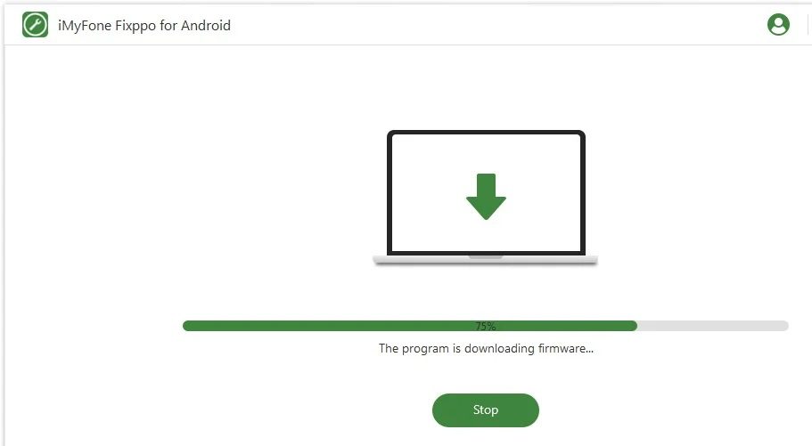
Task: Click the 'iMyFone Fixppo for Android' title text
Action: pos(144,25)
